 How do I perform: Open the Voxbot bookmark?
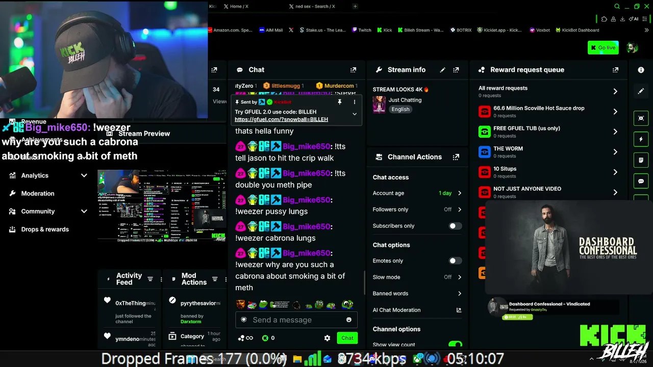540,30
